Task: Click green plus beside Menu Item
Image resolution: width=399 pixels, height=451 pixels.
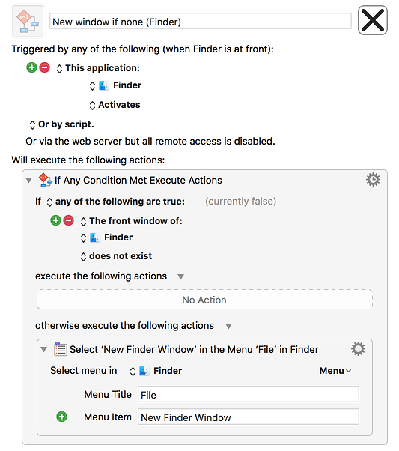Action: tap(61, 417)
